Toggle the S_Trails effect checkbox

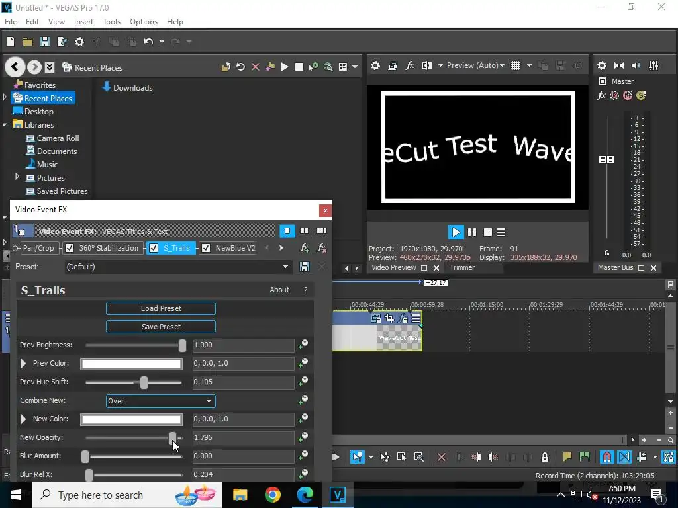[x=154, y=248]
